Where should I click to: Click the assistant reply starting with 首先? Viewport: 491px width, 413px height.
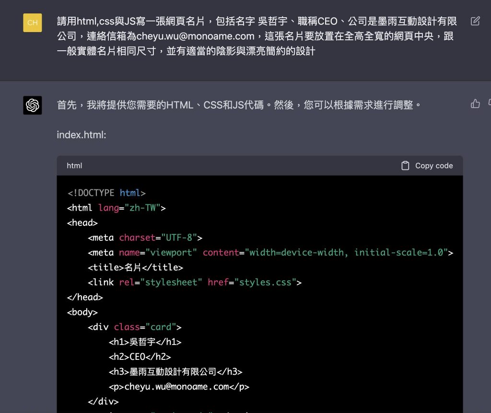coord(239,105)
